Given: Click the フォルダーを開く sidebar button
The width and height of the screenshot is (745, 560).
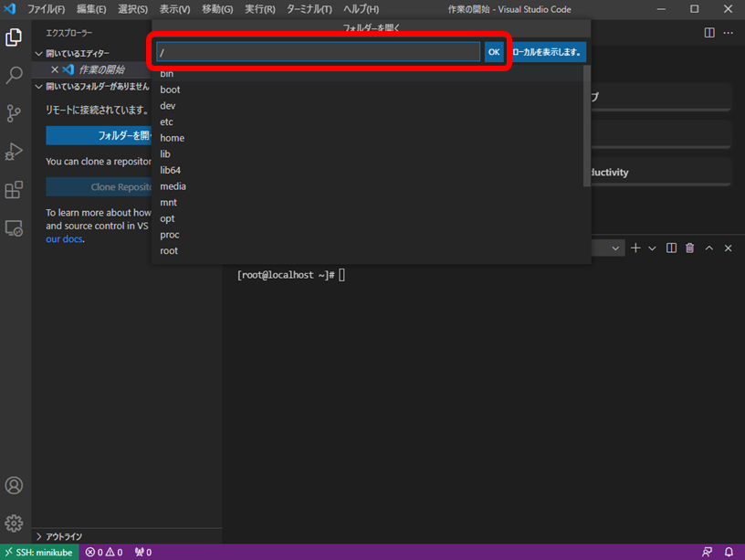Looking at the screenshot, I should [x=99, y=135].
